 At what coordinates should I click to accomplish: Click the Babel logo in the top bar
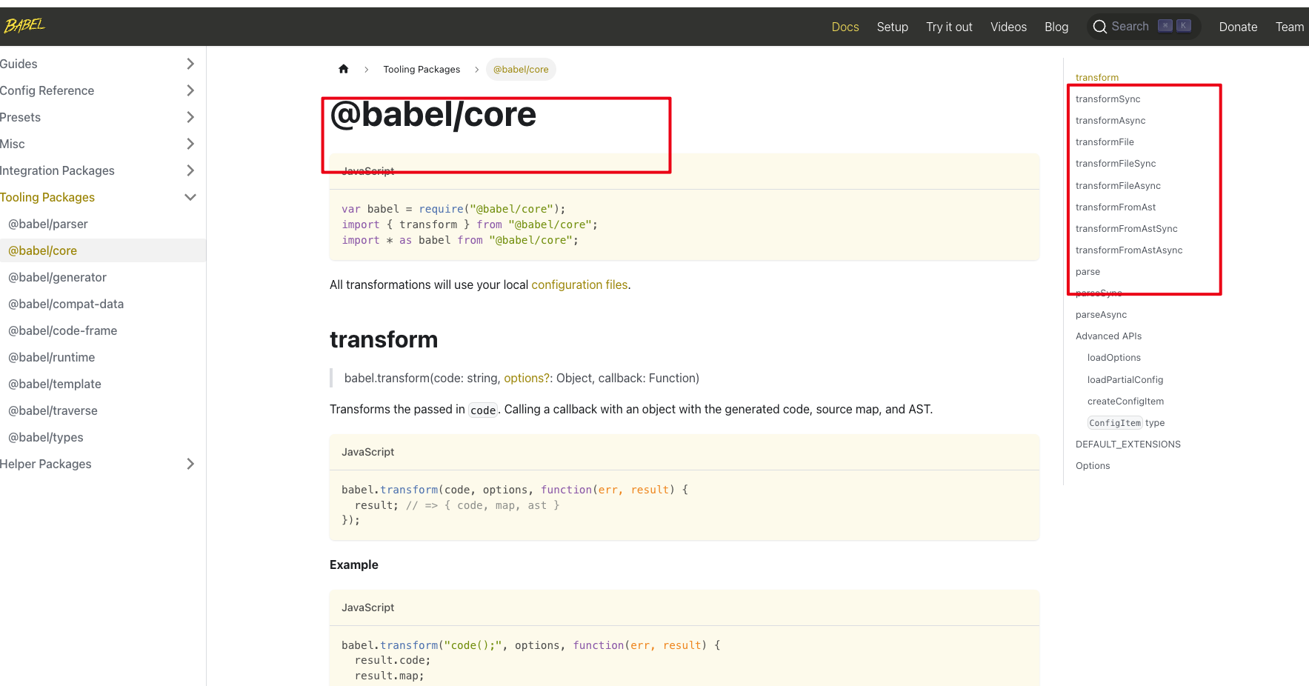point(24,24)
